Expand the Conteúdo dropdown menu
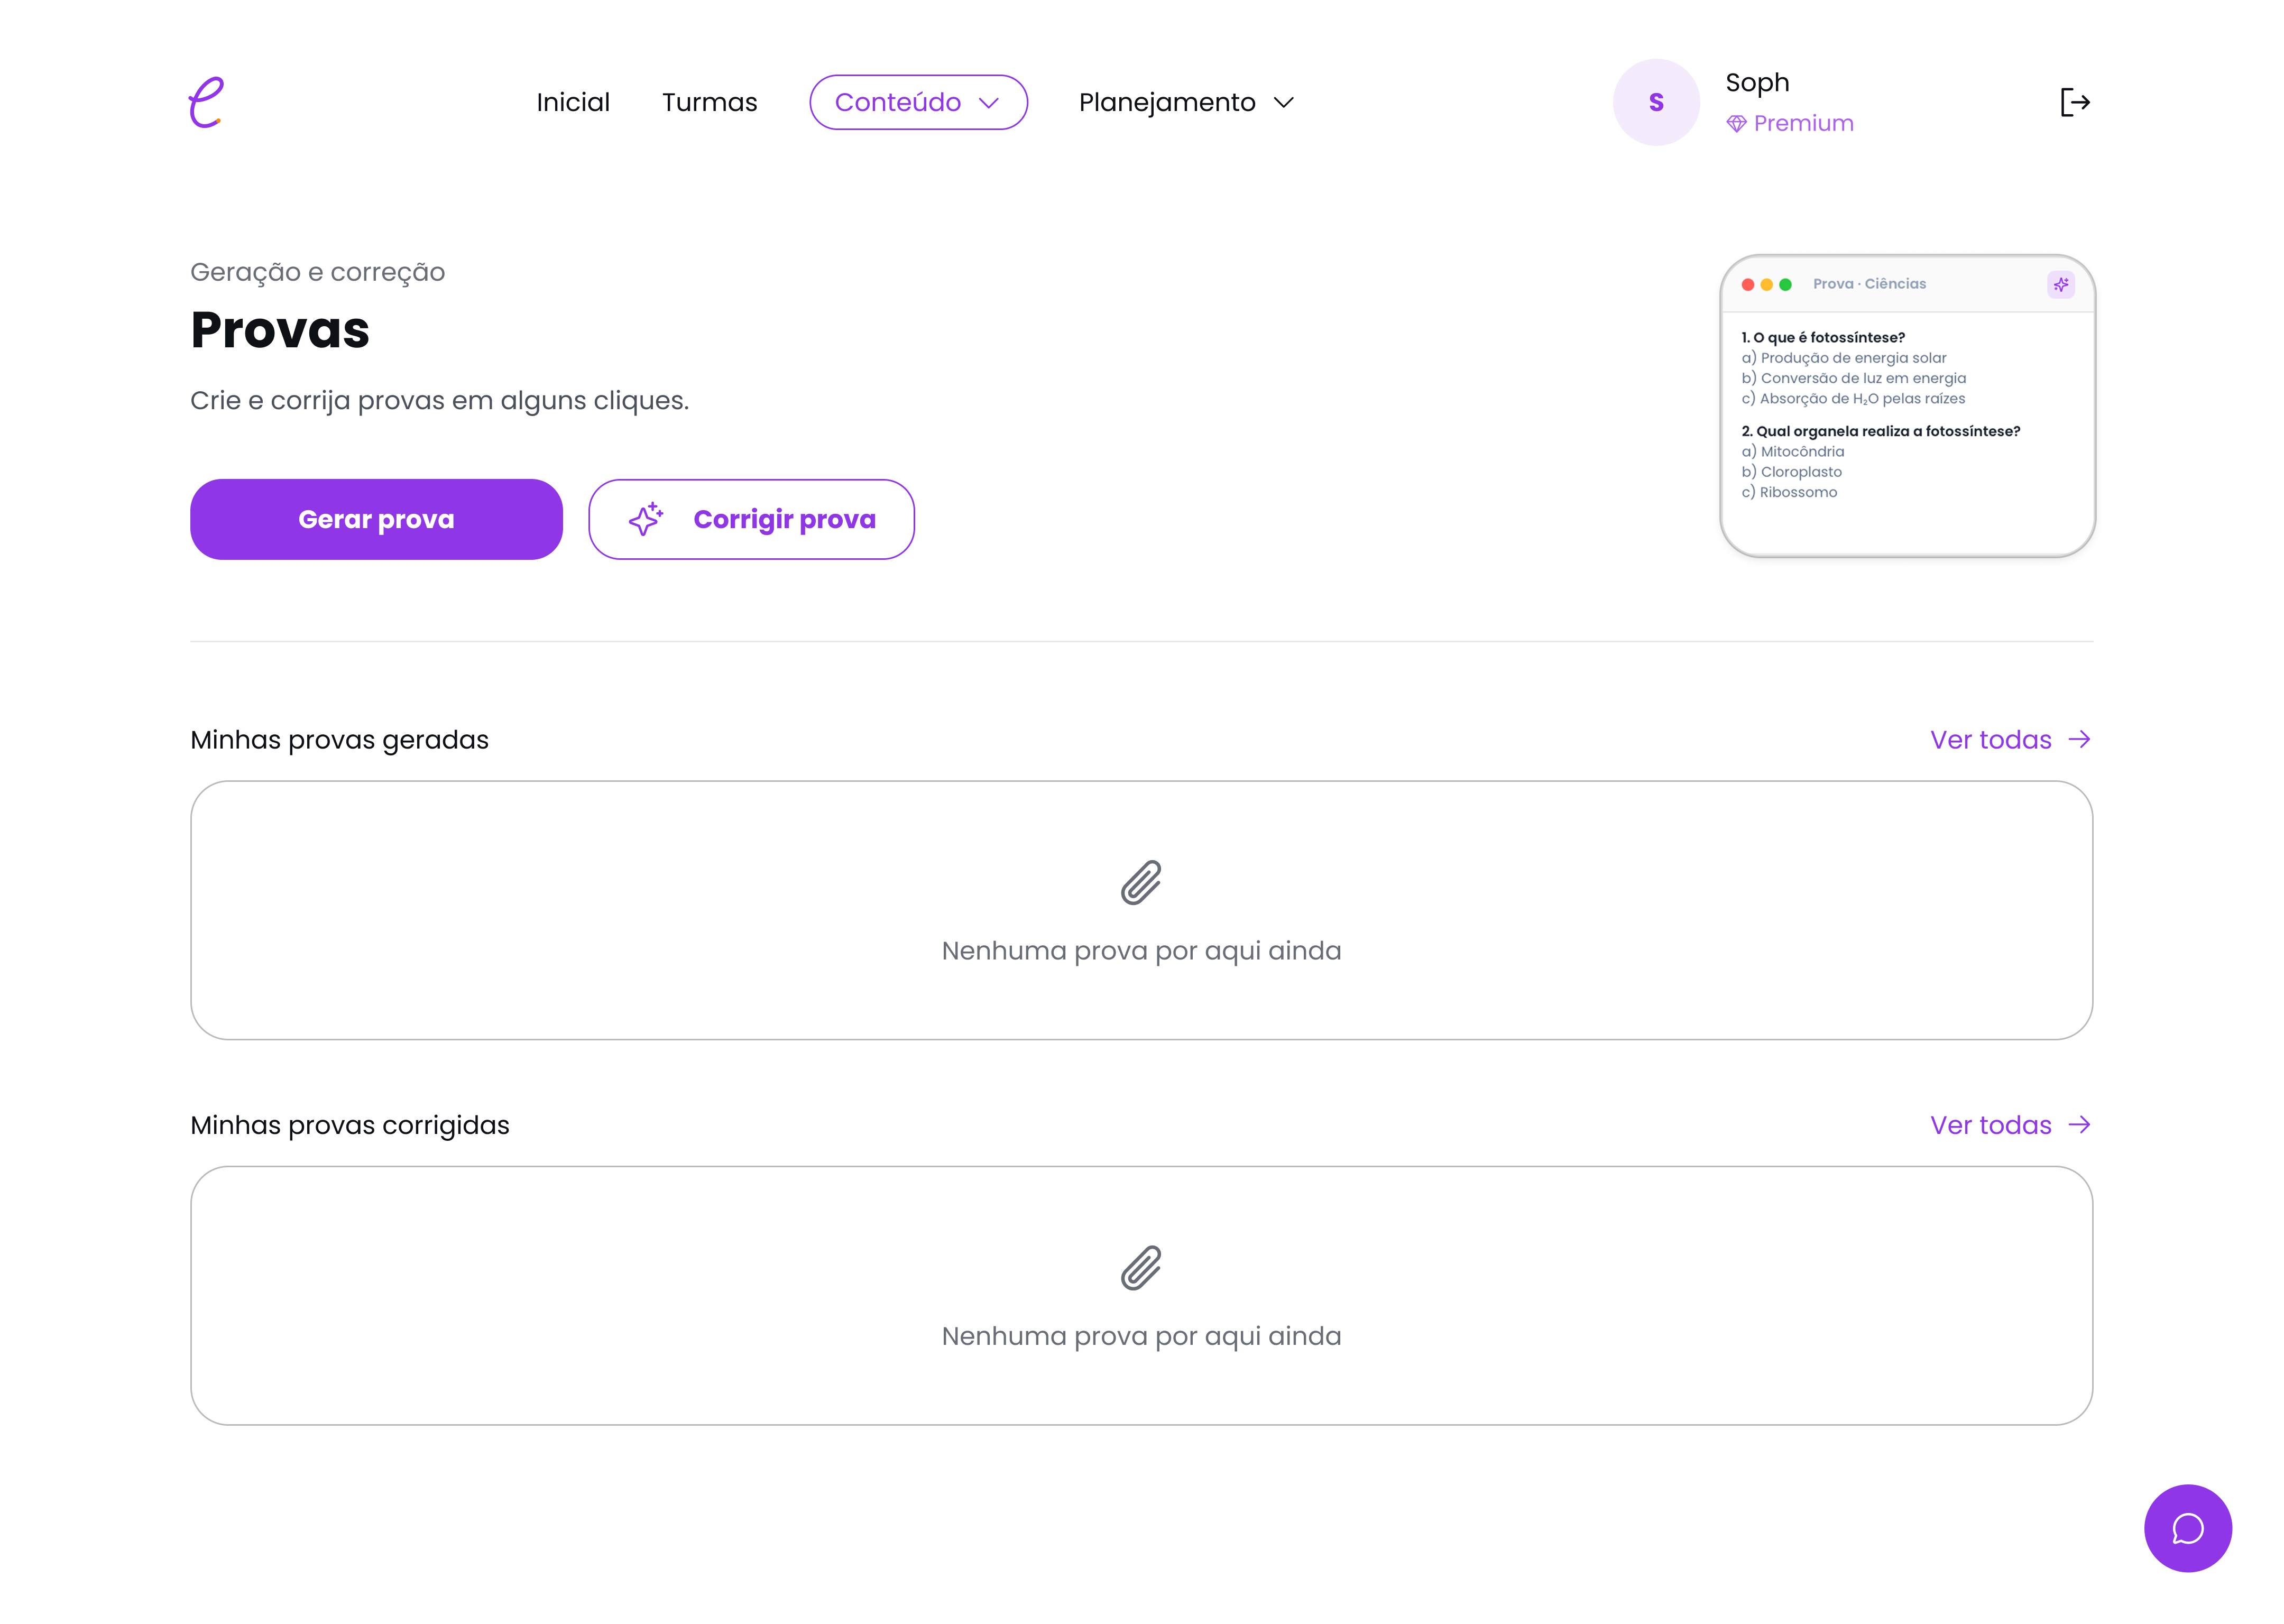 pyautogui.click(x=918, y=102)
